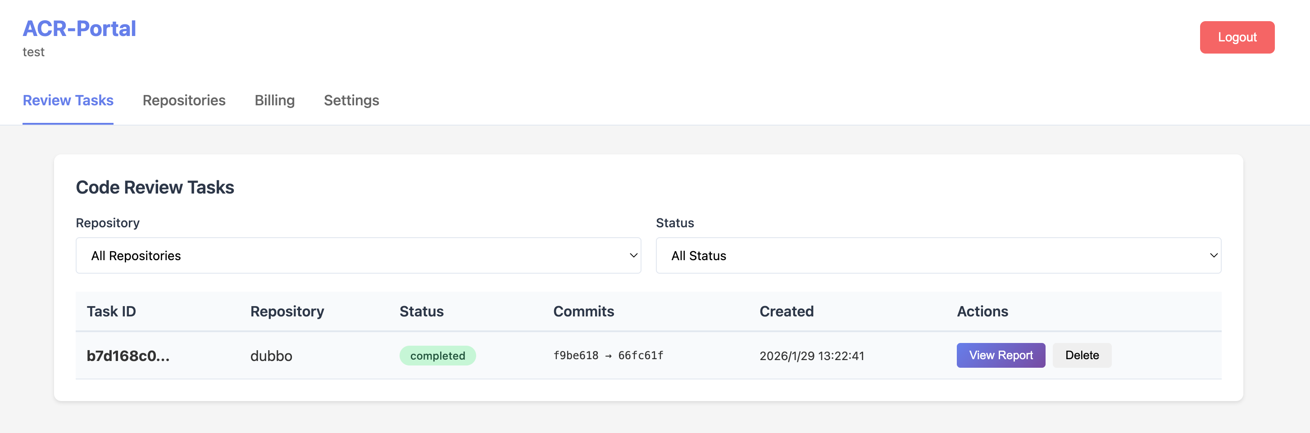Click the created timestamp 2026/1/29 13:22:41
The height and width of the screenshot is (433, 1310).
(812, 355)
